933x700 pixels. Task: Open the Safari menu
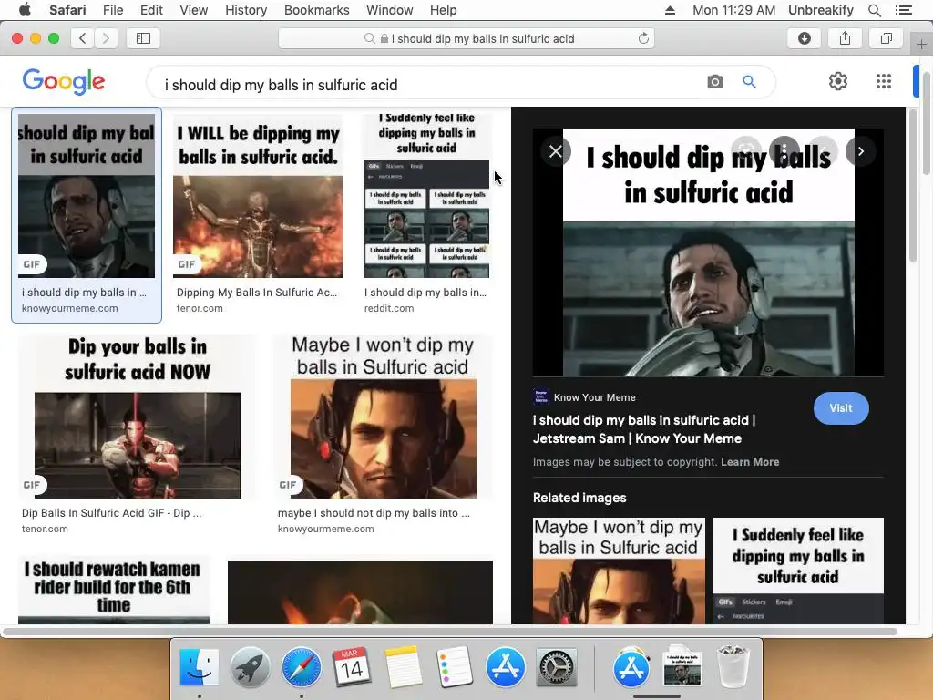coord(67,10)
